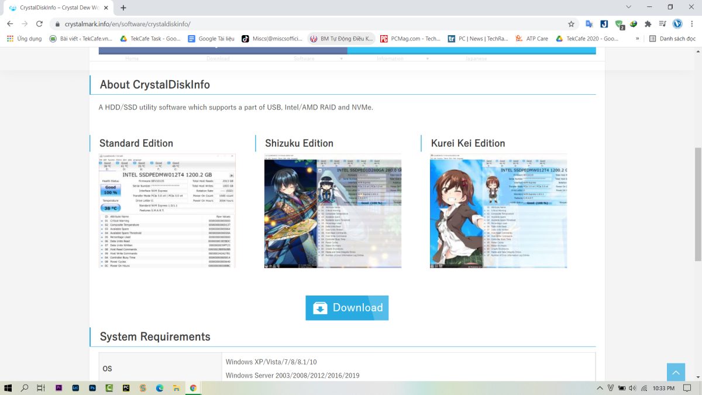Launch Adobe Photoshop from taskbar
The image size is (702, 395).
pos(92,388)
